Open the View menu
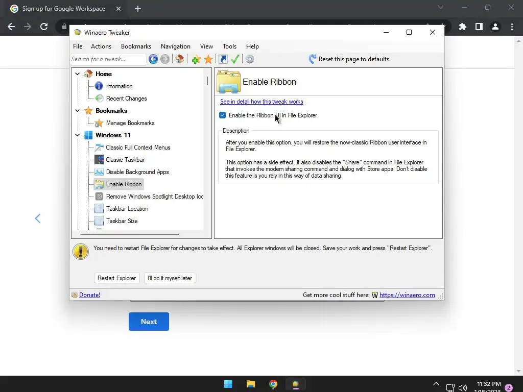This screenshot has width=523, height=392. pos(206,46)
